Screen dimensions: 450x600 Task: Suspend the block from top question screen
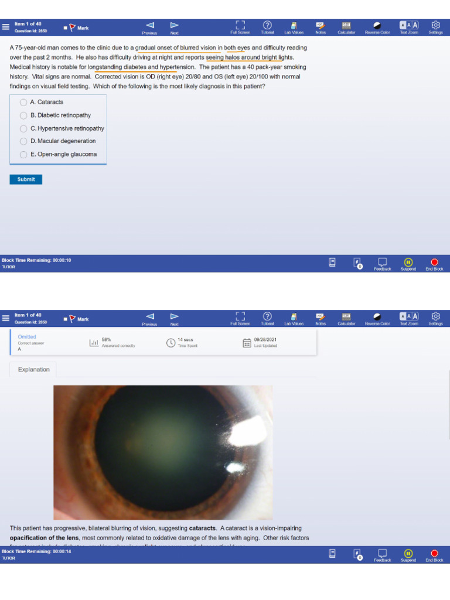click(408, 264)
